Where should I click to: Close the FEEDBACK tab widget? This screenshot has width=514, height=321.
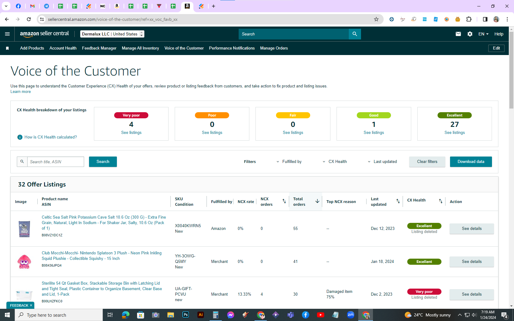tap(31, 305)
